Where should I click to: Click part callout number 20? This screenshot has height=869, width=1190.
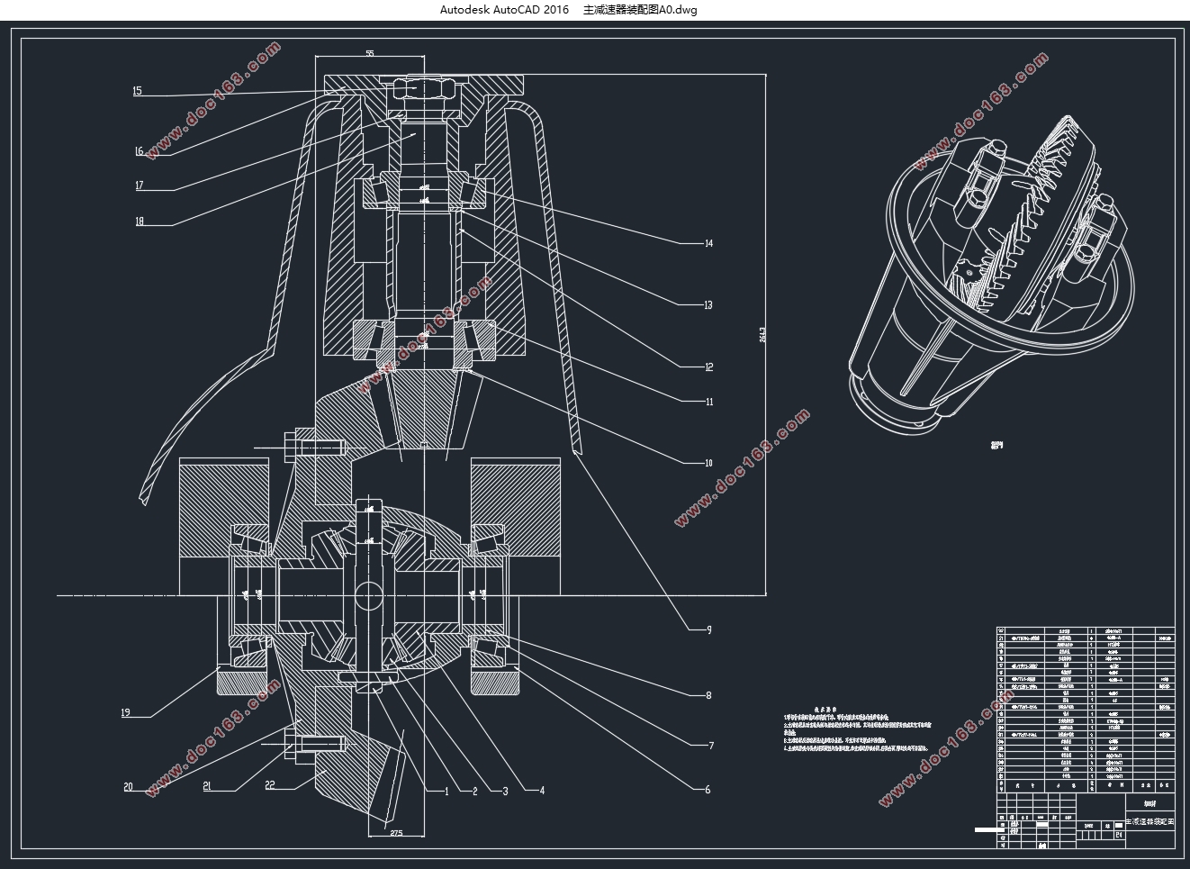(128, 787)
